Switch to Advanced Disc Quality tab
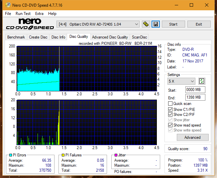Viewport: 217px width, 178px height. tap(110, 37)
